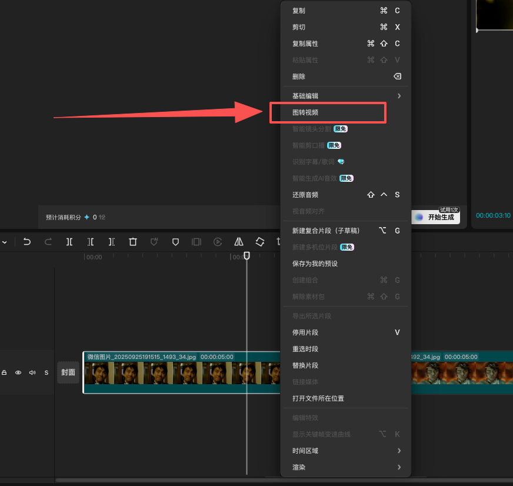The height and width of the screenshot is (486, 513).
Task: Mute the track with the speaker icon
Action: (32, 372)
